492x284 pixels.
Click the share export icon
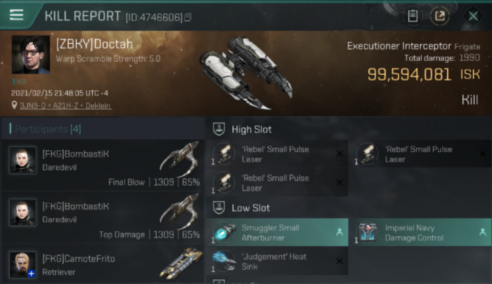click(440, 16)
